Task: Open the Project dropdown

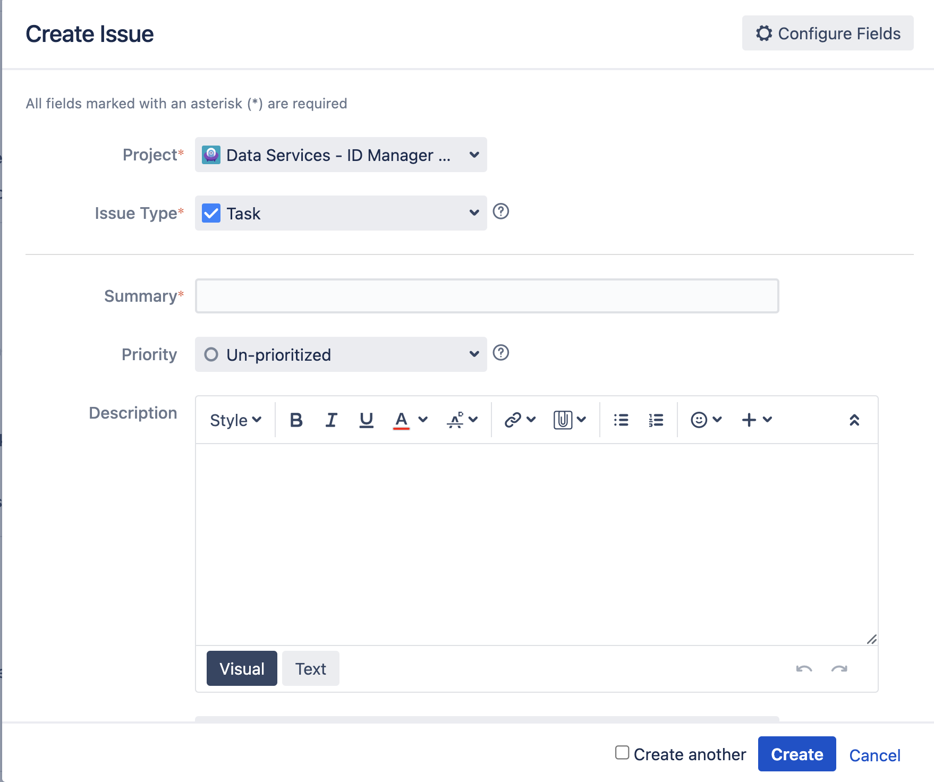Action: coord(341,155)
